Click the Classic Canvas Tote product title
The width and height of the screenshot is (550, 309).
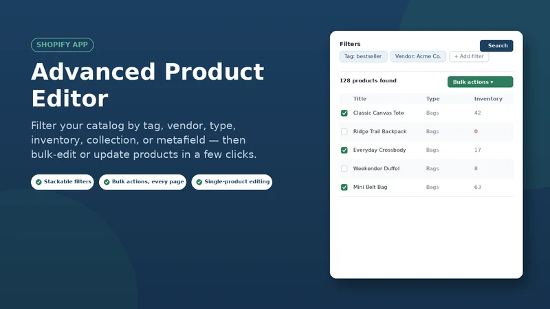pos(379,113)
